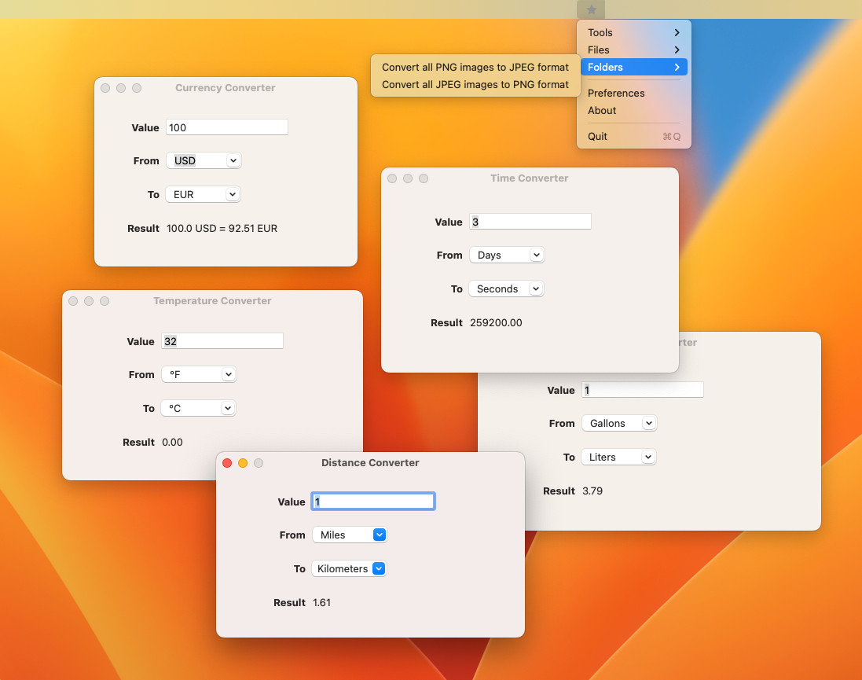
Task: Click the volume result 3.79
Action: [592, 491]
